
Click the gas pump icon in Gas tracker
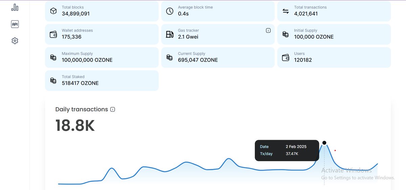[x=170, y=34]
